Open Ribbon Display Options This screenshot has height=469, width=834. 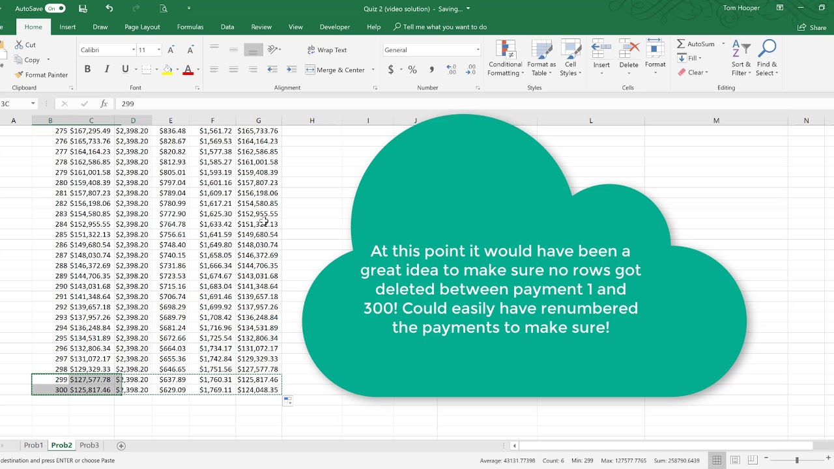[780, 8]
